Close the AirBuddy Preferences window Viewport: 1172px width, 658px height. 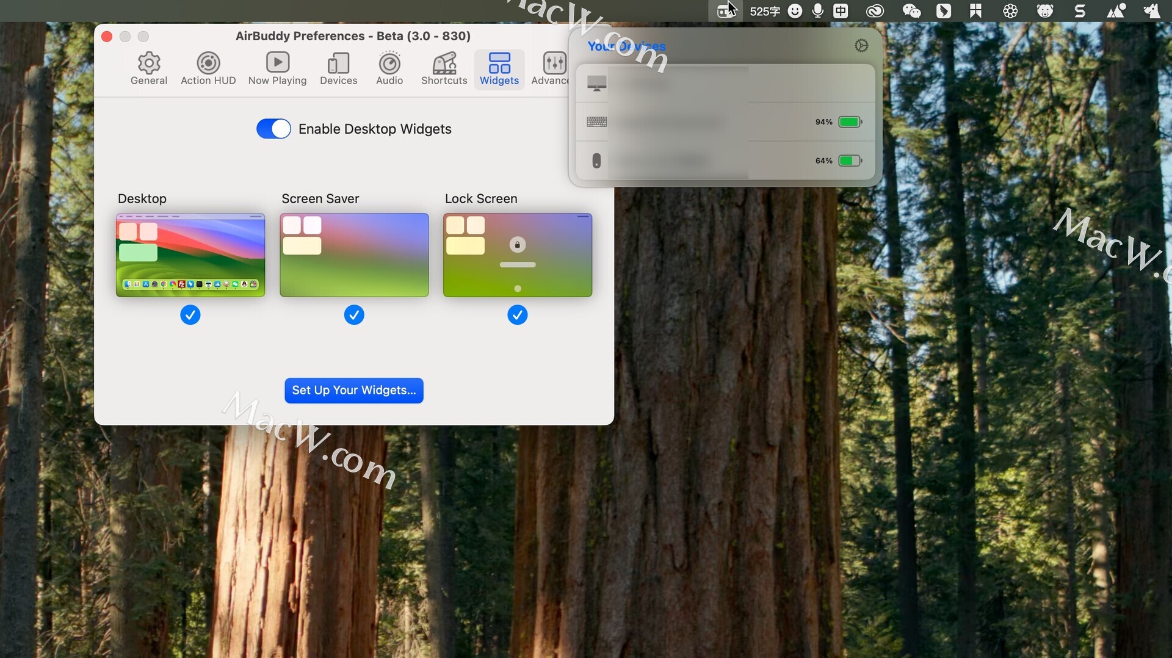tap(107, 37)
